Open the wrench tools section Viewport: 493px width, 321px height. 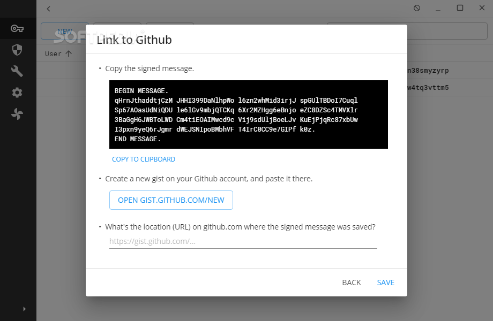coord(17,71)
